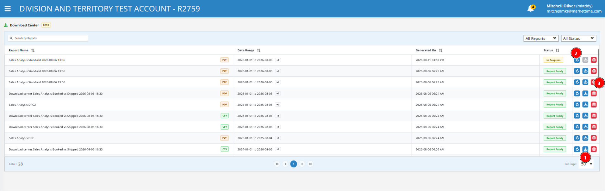This screenshot has width=605, height=191.
Task: Click the In Progress status badge
Action: point(553,60)
